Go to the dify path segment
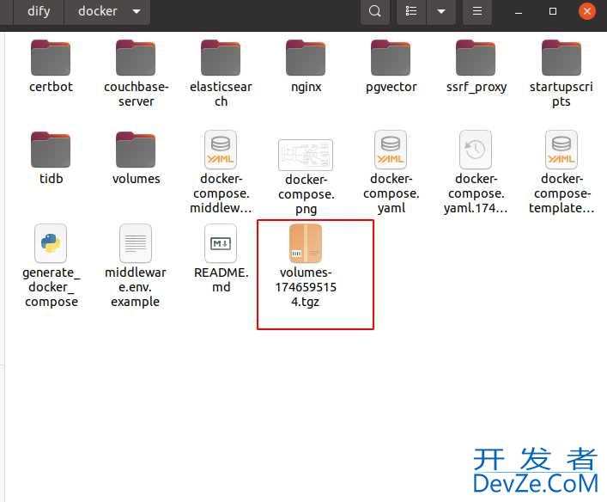The width and height of the screenshot is (607, 502). (37, 11)
